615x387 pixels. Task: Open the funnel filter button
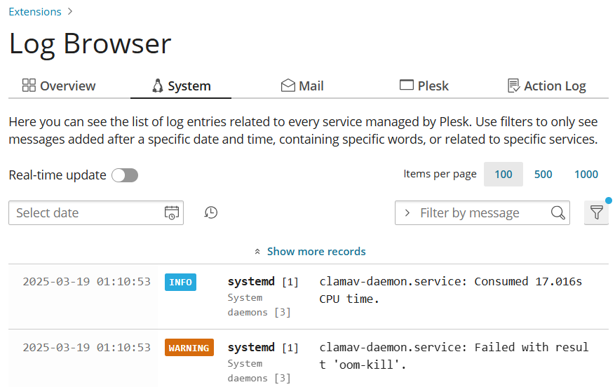click(x=596, y=212)
